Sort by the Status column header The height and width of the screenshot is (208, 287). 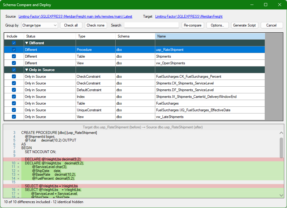(x=50, y=36)
